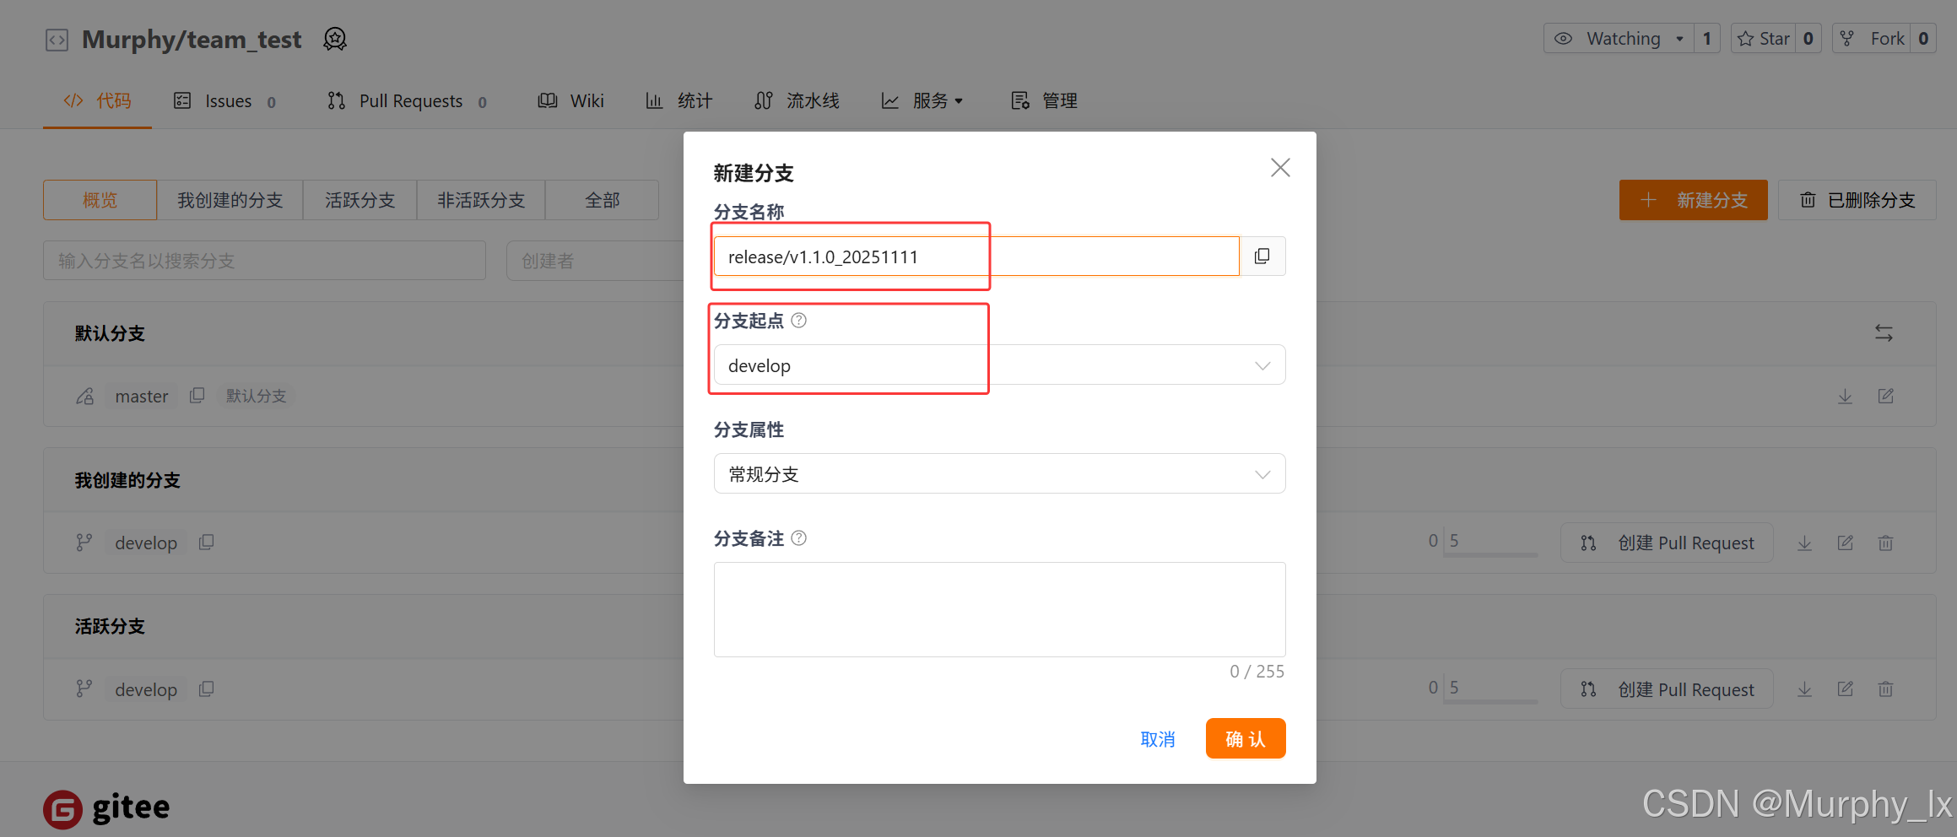Open the 创建者 filter dropdown

[x=595, y=261]
